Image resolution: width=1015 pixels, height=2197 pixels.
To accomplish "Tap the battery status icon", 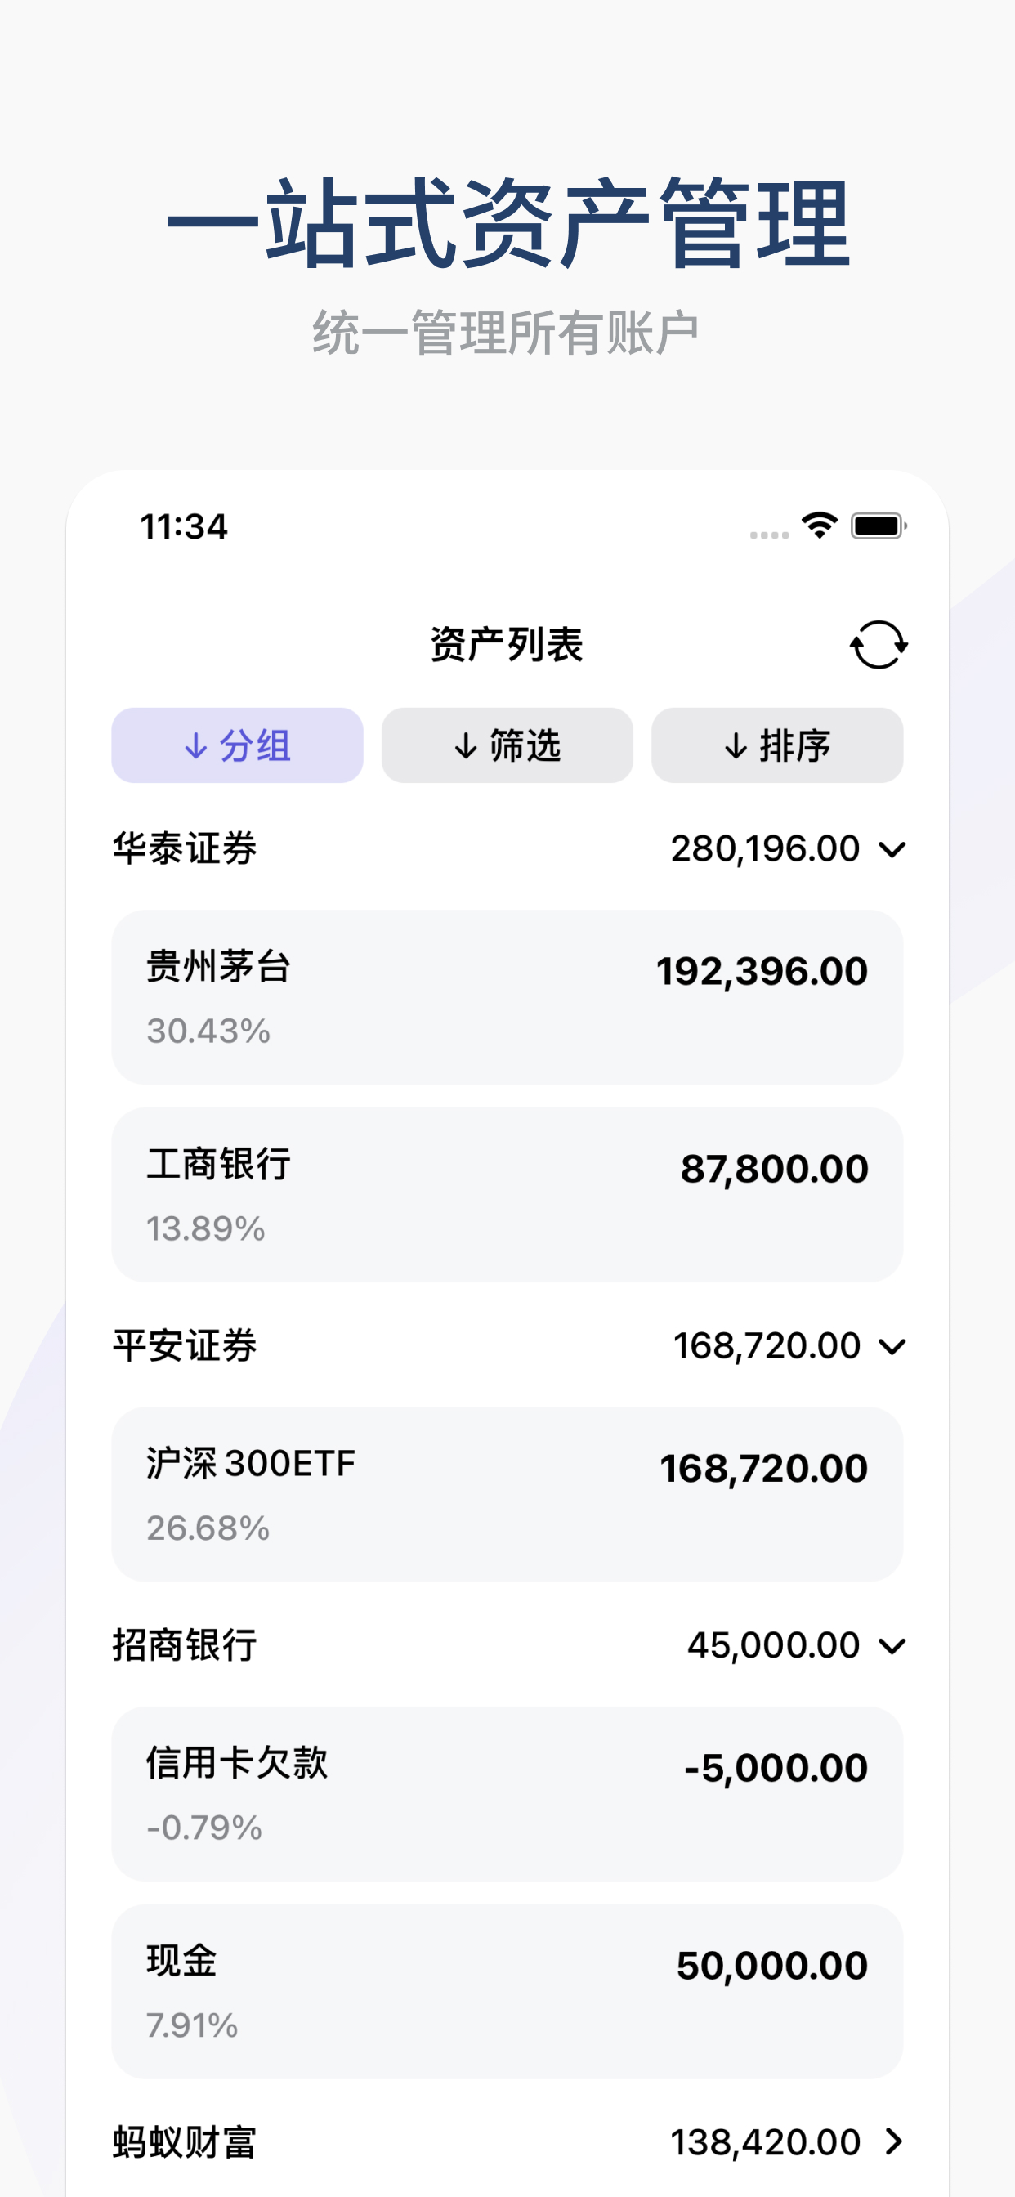I will (x=878, y=526).
